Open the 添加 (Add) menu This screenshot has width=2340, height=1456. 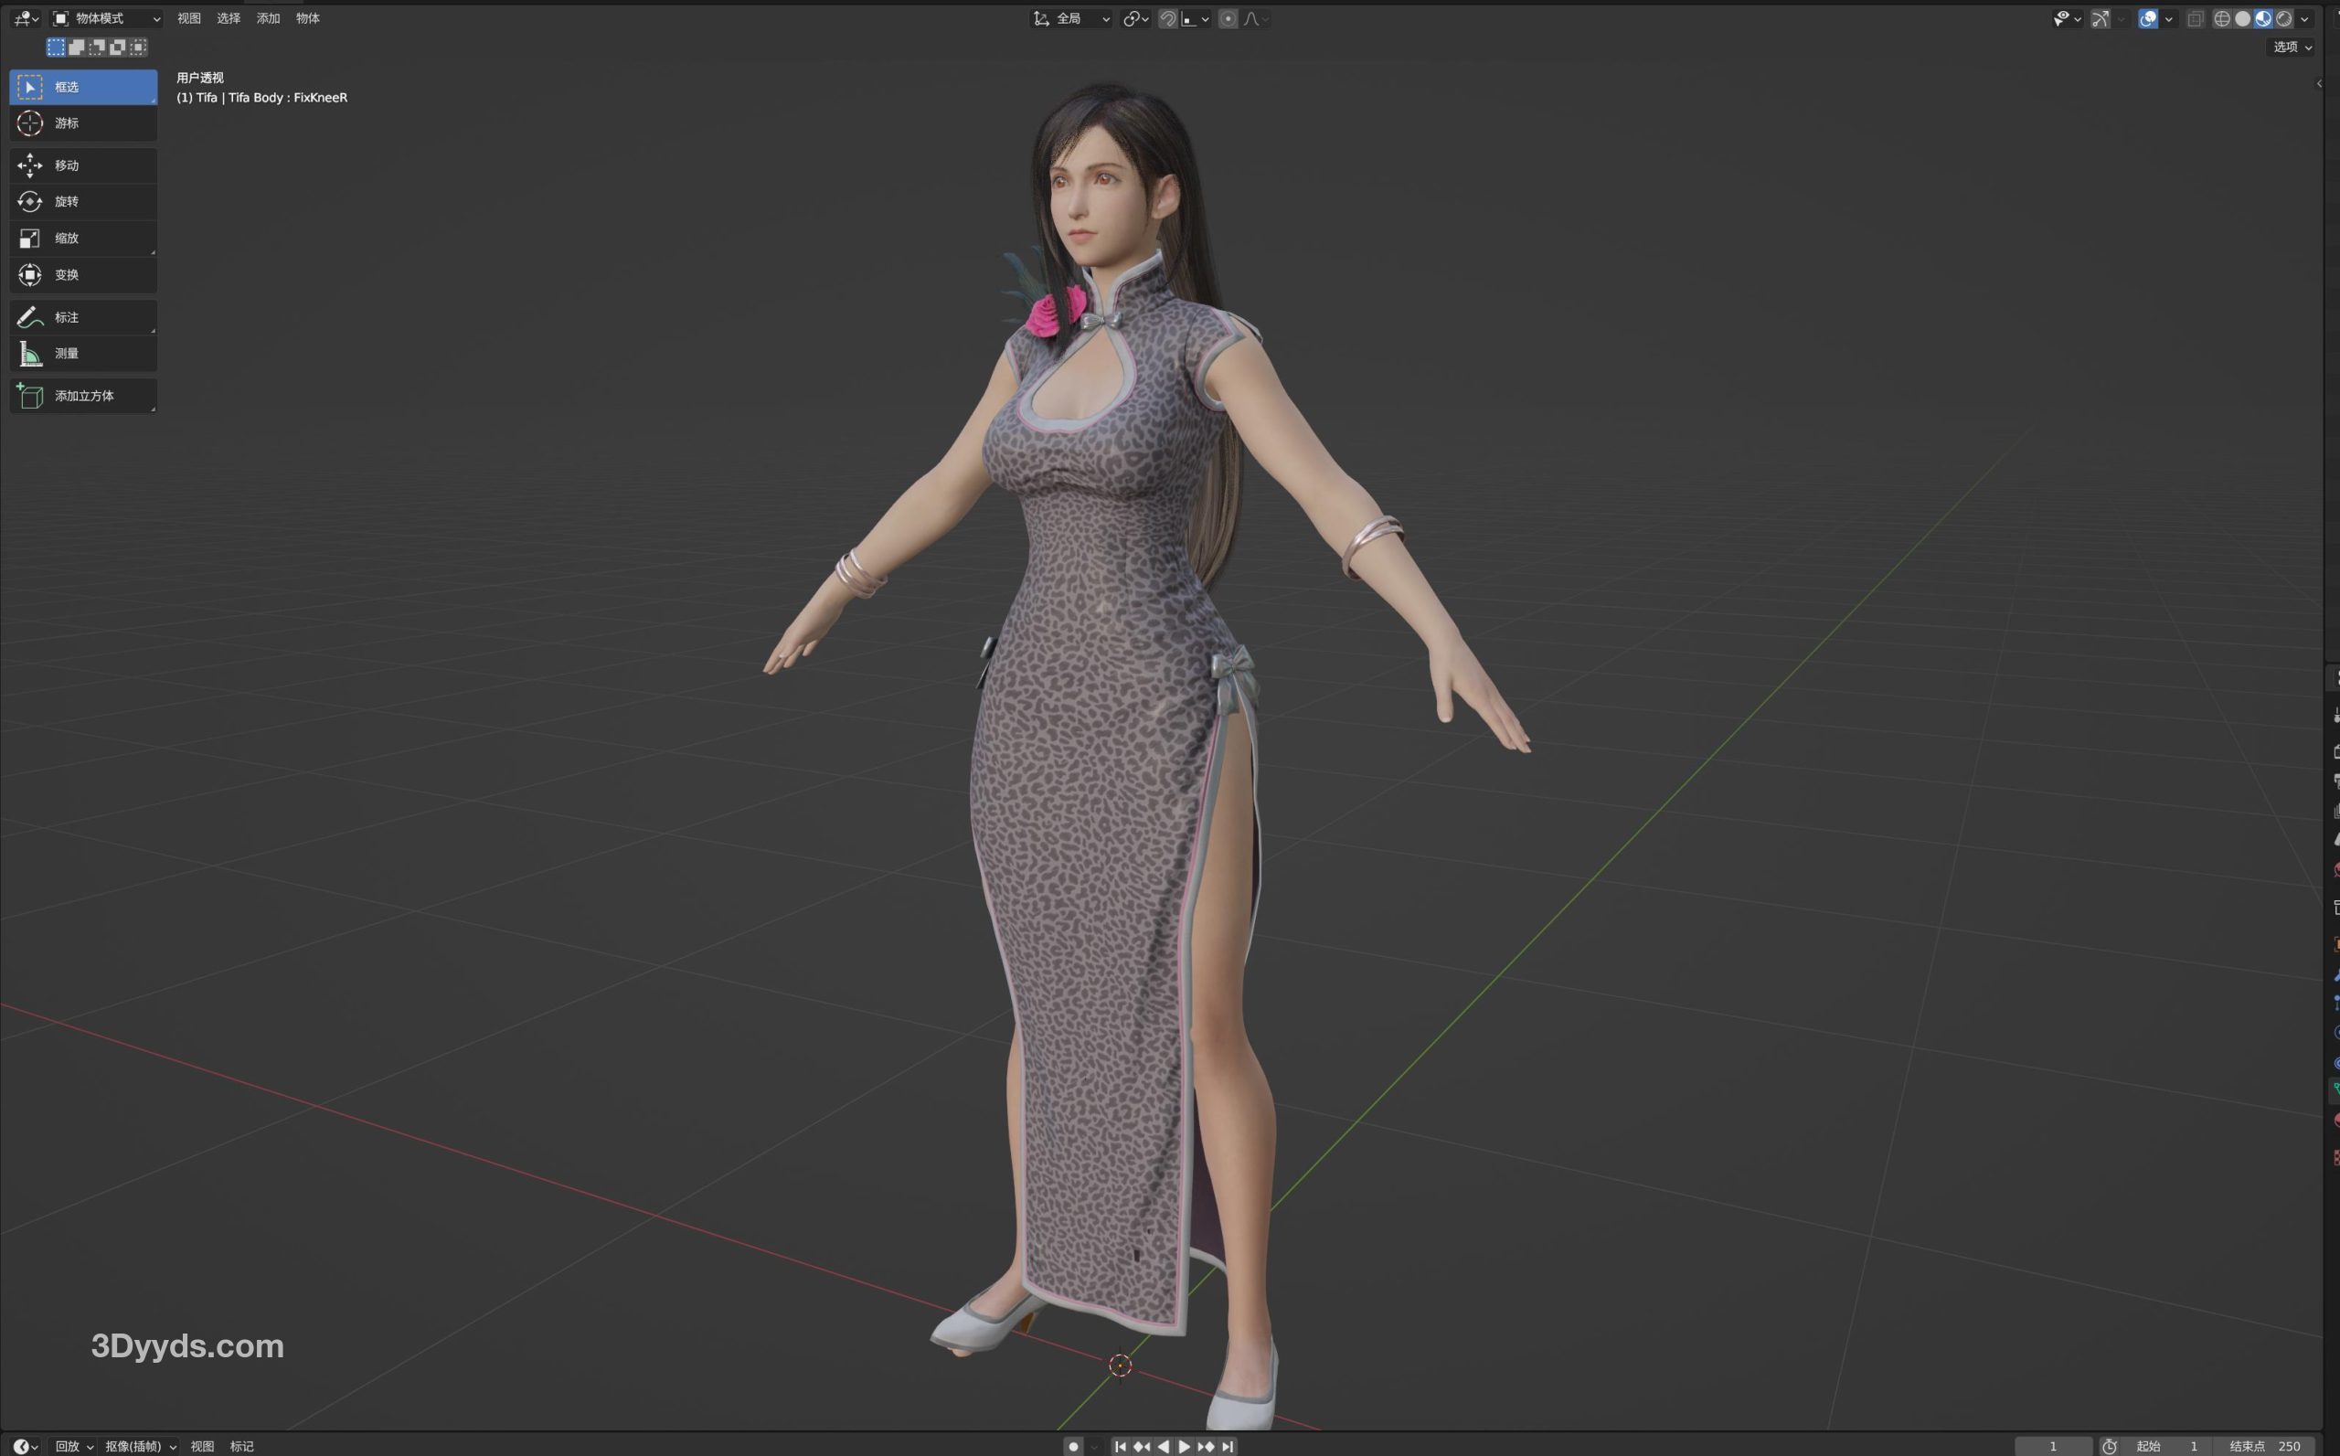[268, 18]
